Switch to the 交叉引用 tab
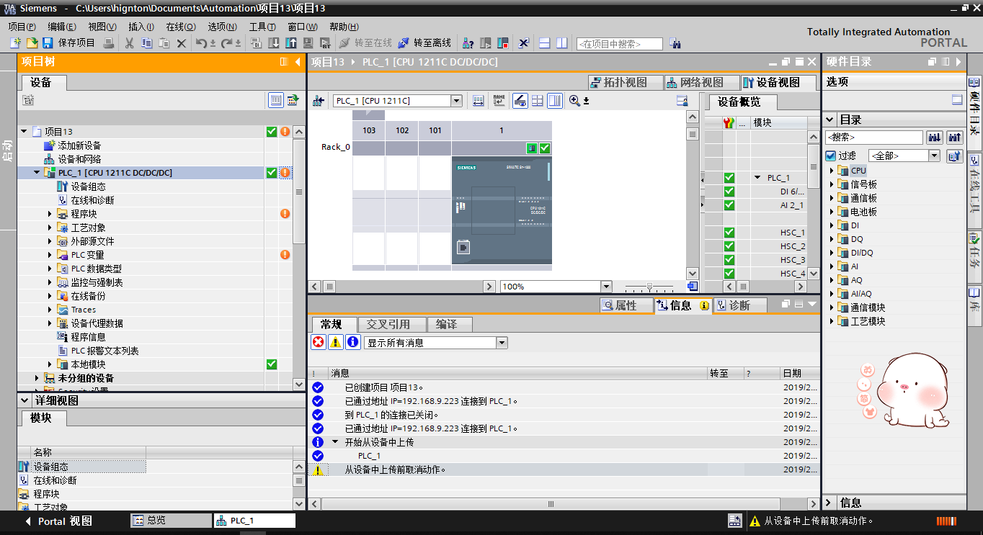The image size is (983, 535). (x=388, y=324)
